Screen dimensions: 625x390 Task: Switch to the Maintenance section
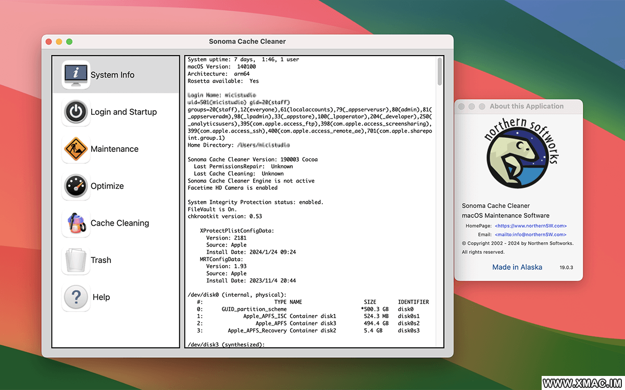pos(115,149)
